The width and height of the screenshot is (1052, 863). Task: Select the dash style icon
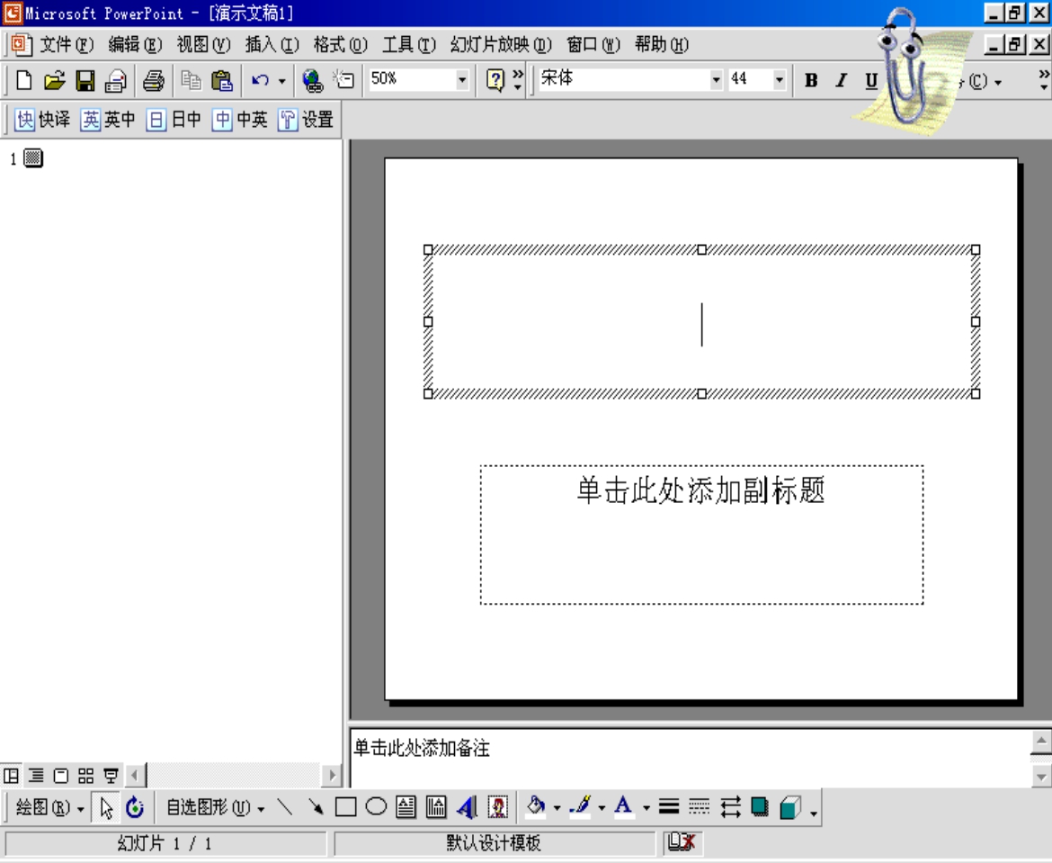pos(700,806)
